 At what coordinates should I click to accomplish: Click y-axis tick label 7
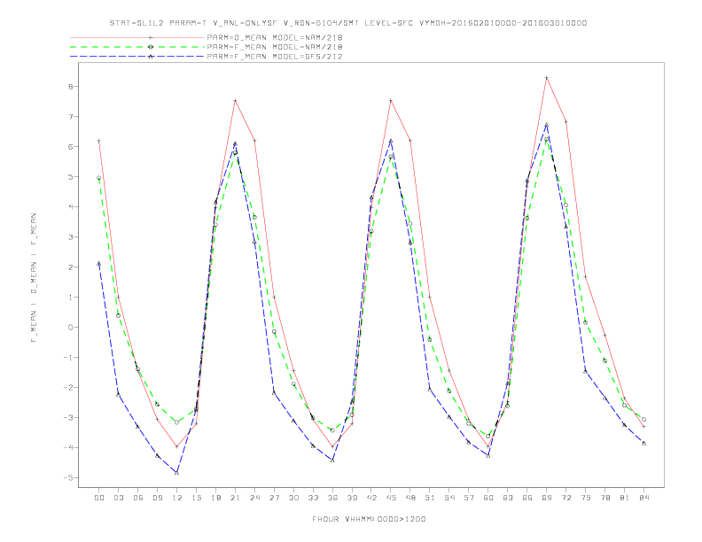(70, 116)
